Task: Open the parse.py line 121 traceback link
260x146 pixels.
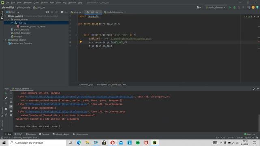Action: [57, 112]
